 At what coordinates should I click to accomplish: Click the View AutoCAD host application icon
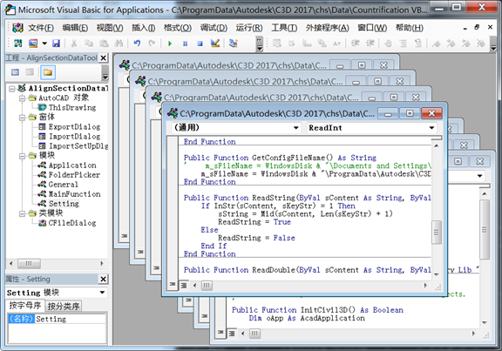click(18, 43)
